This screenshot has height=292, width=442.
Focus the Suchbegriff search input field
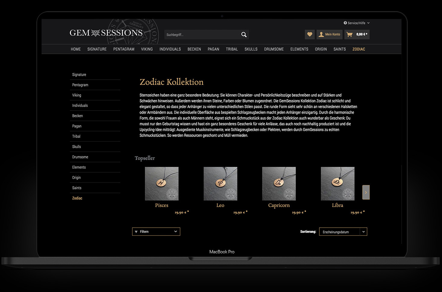[x=202, y=35]
